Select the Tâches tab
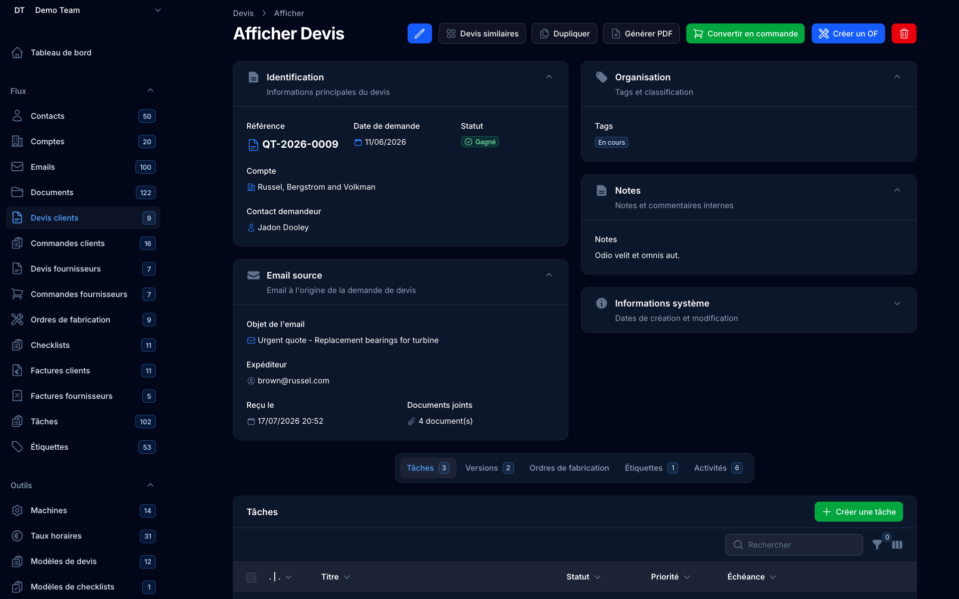 point(428,468)
